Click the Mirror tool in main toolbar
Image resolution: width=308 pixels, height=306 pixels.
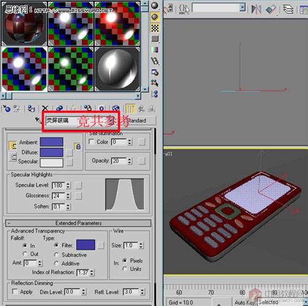point(256,9)
